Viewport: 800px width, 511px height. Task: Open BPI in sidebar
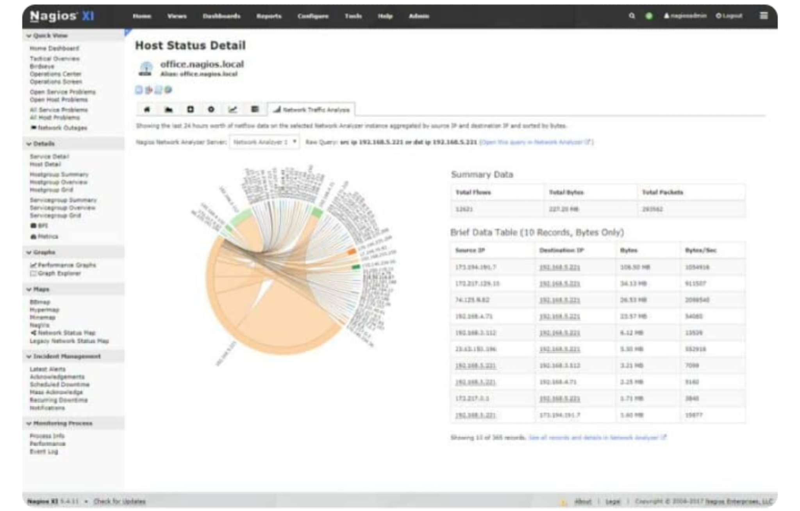(x=39, y=226)
